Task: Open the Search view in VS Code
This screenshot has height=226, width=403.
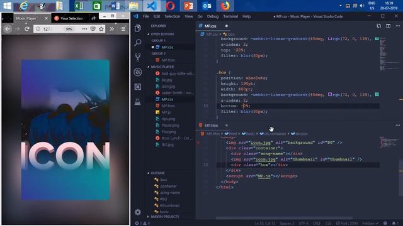Action: coord(138,43)
